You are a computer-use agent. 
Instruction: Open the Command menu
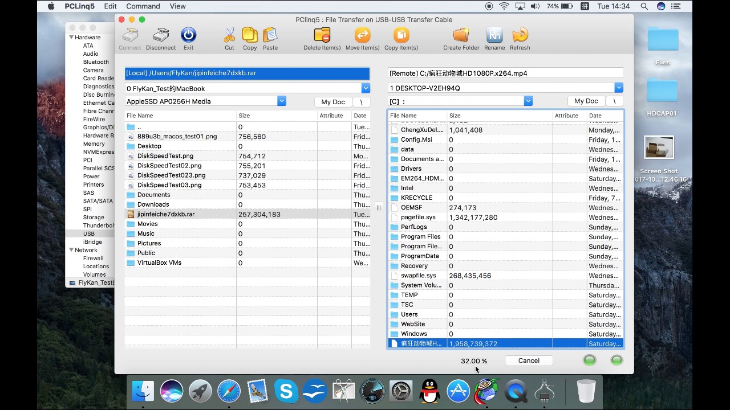(x=143, y=6)
